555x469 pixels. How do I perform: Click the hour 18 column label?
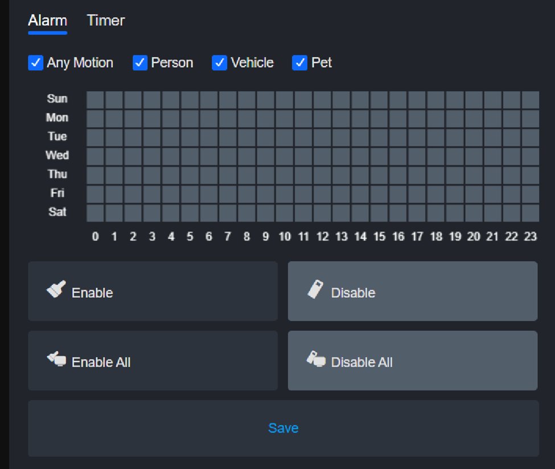point(436,236)
